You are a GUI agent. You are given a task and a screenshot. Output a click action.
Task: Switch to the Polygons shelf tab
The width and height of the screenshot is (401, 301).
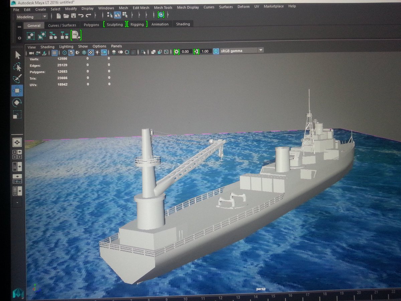click(91, 25)
